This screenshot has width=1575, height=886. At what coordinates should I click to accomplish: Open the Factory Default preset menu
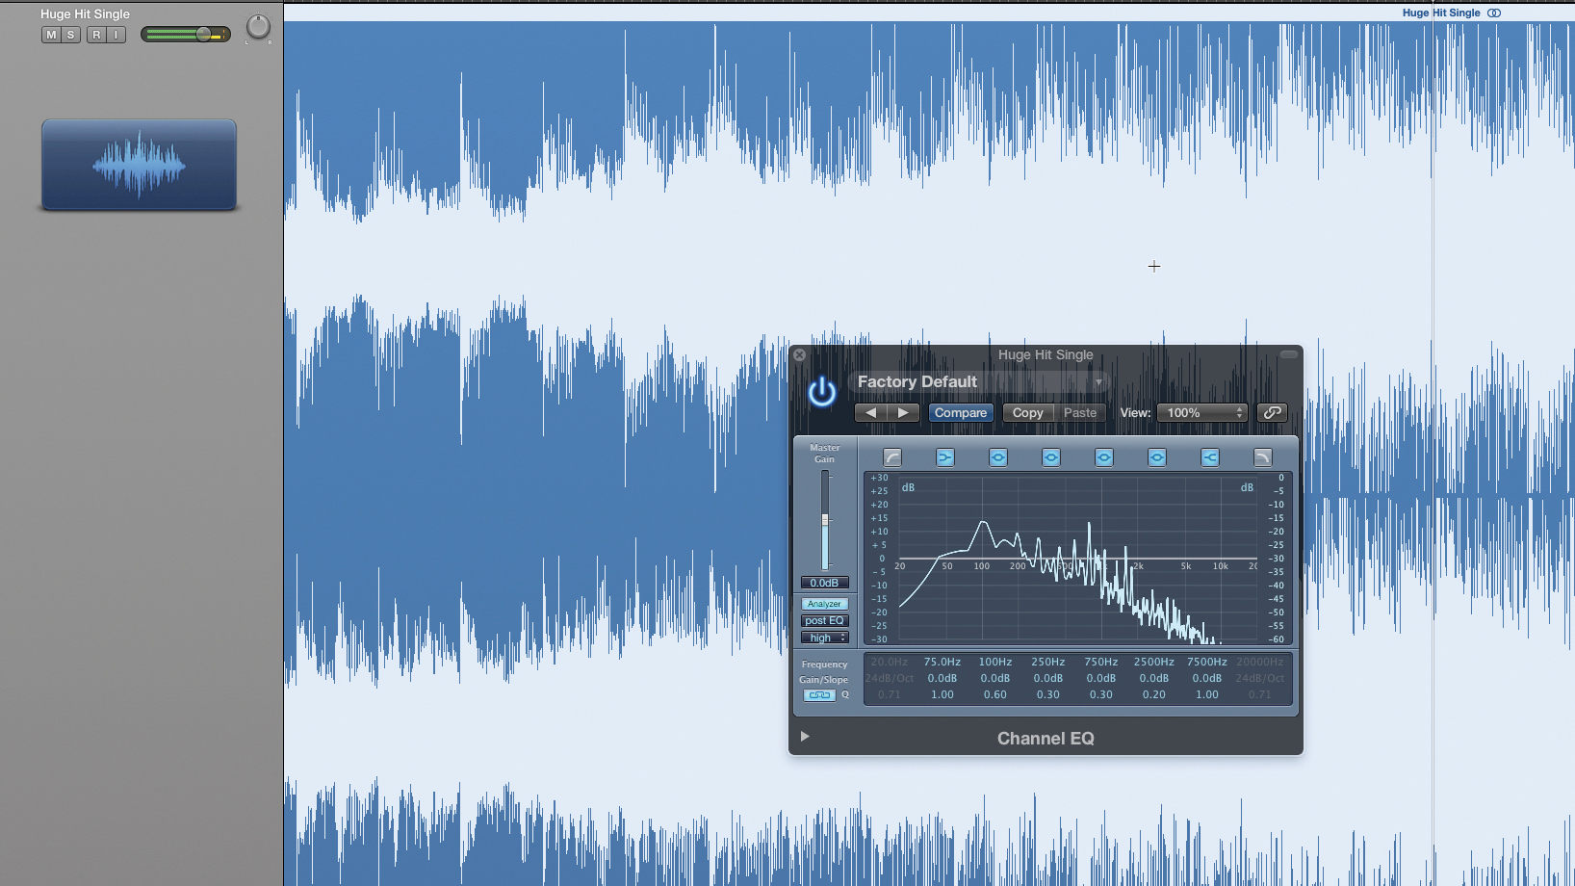click(979, 382)
